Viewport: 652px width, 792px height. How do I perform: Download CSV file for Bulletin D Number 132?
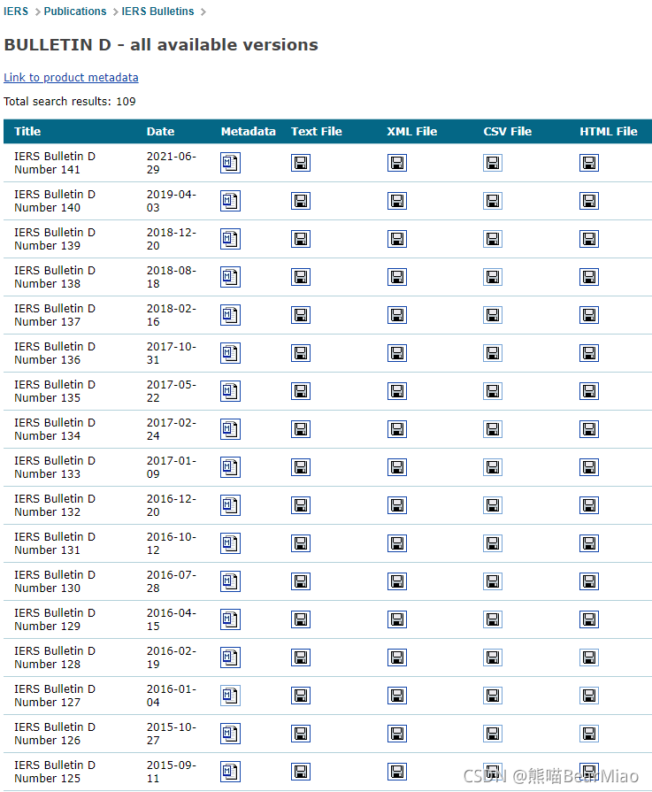[x=493, y=505]
